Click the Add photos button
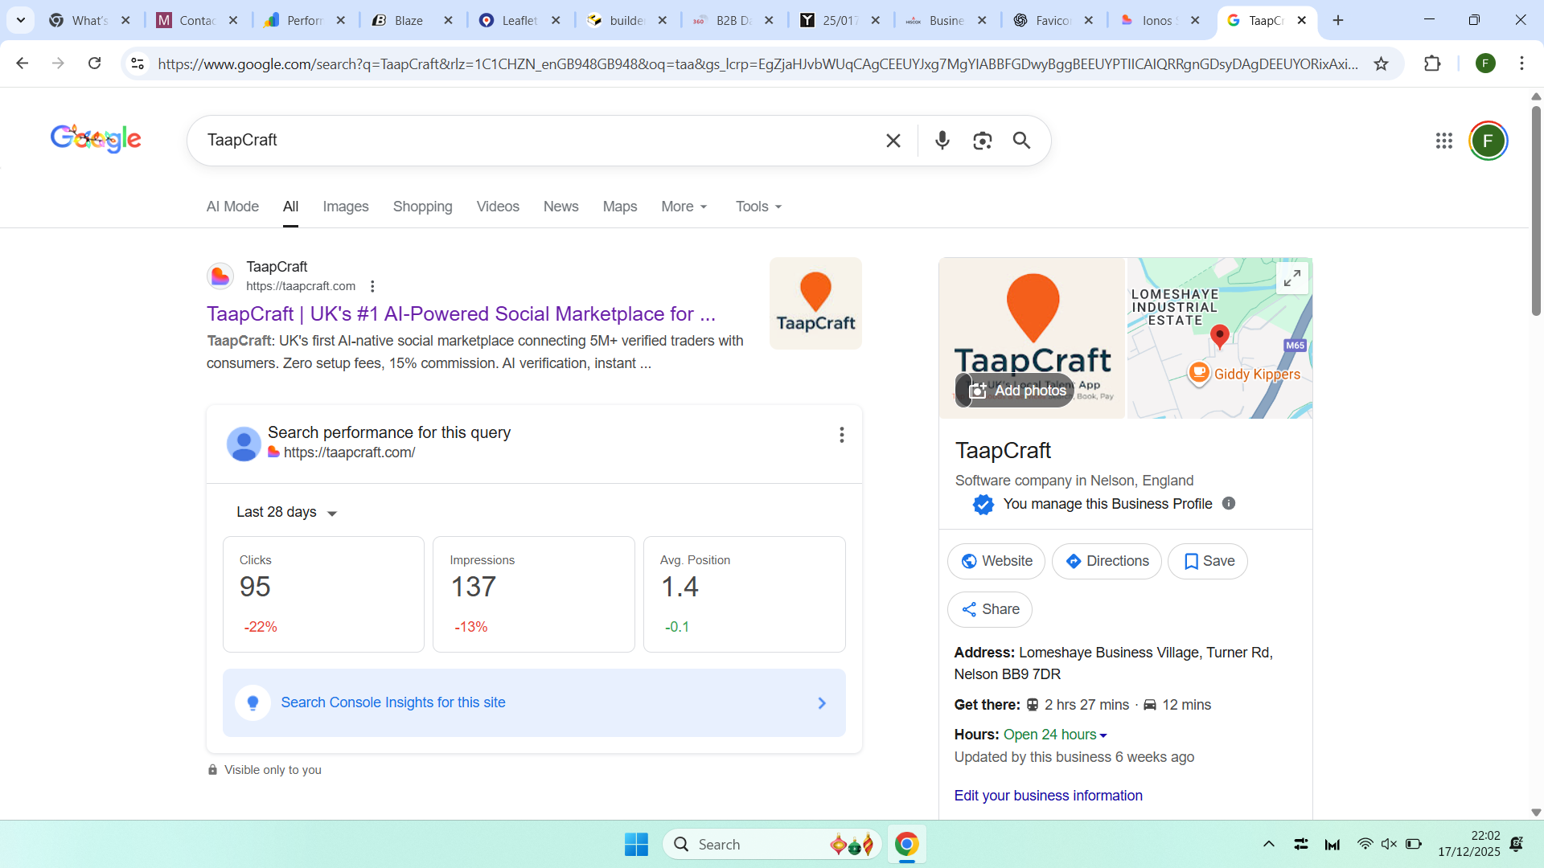Screen dimensions: 1544x868 (1016, 391)
